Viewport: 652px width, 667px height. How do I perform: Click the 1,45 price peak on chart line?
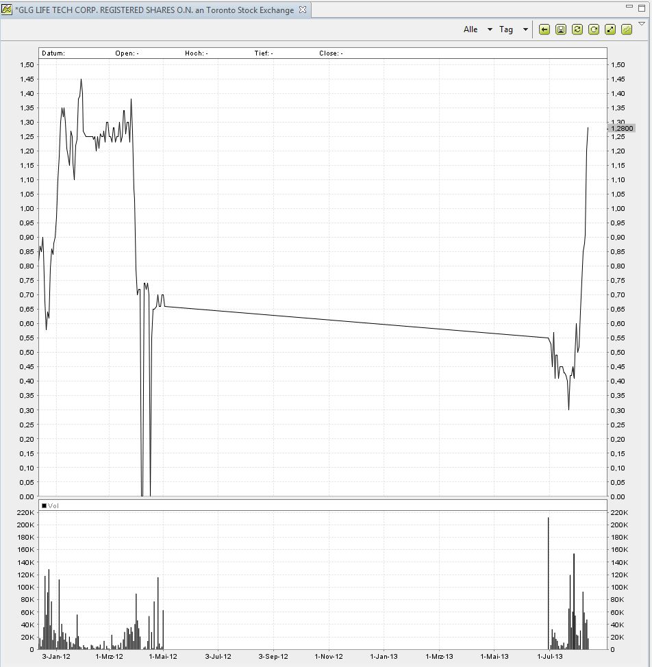(x=81, y=79)
